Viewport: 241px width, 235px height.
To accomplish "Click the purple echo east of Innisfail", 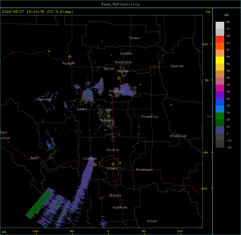I will tap(127, 90).
